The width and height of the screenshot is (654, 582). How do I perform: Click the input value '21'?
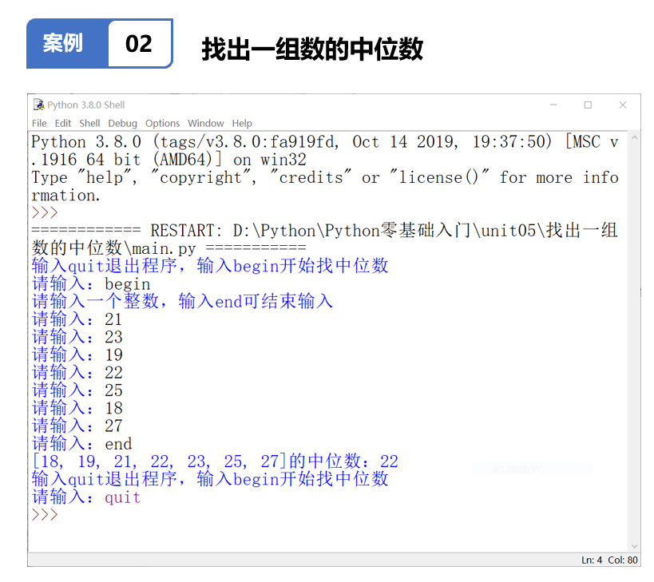pyautogui.click(x=113, y=319)
